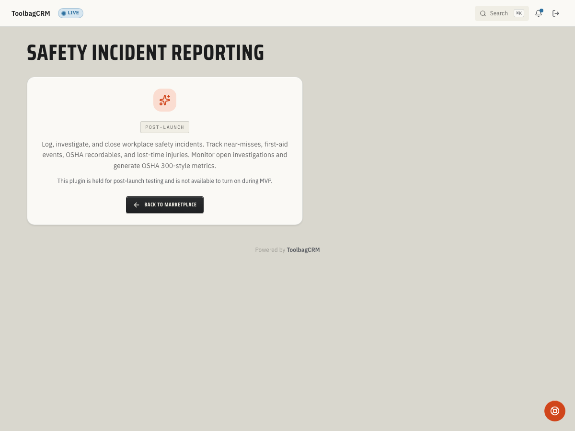Open the Search field
The height and width of the screenshot is (431, 575).
(502, 13)
